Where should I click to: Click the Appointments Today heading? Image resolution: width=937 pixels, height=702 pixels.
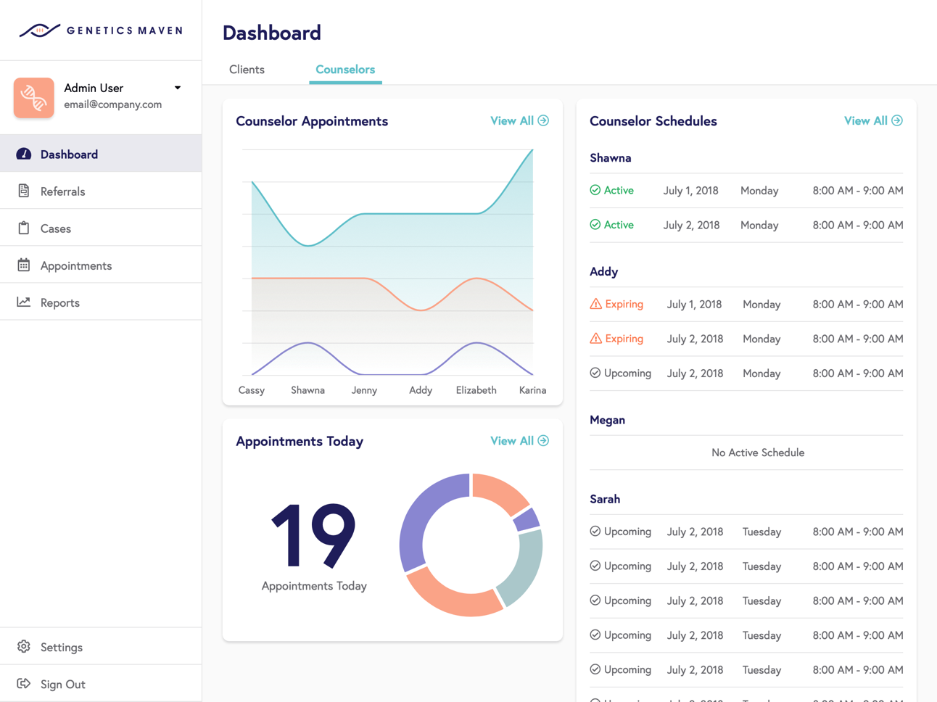[x=300, y=441]
